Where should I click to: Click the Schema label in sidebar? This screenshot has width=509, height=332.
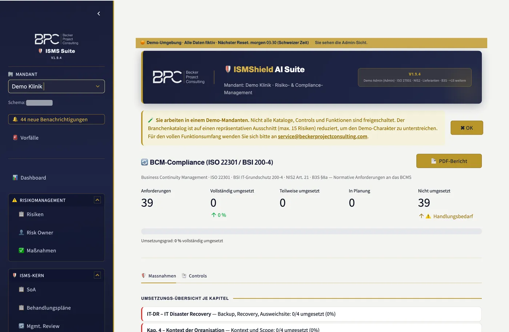[17, 102]
